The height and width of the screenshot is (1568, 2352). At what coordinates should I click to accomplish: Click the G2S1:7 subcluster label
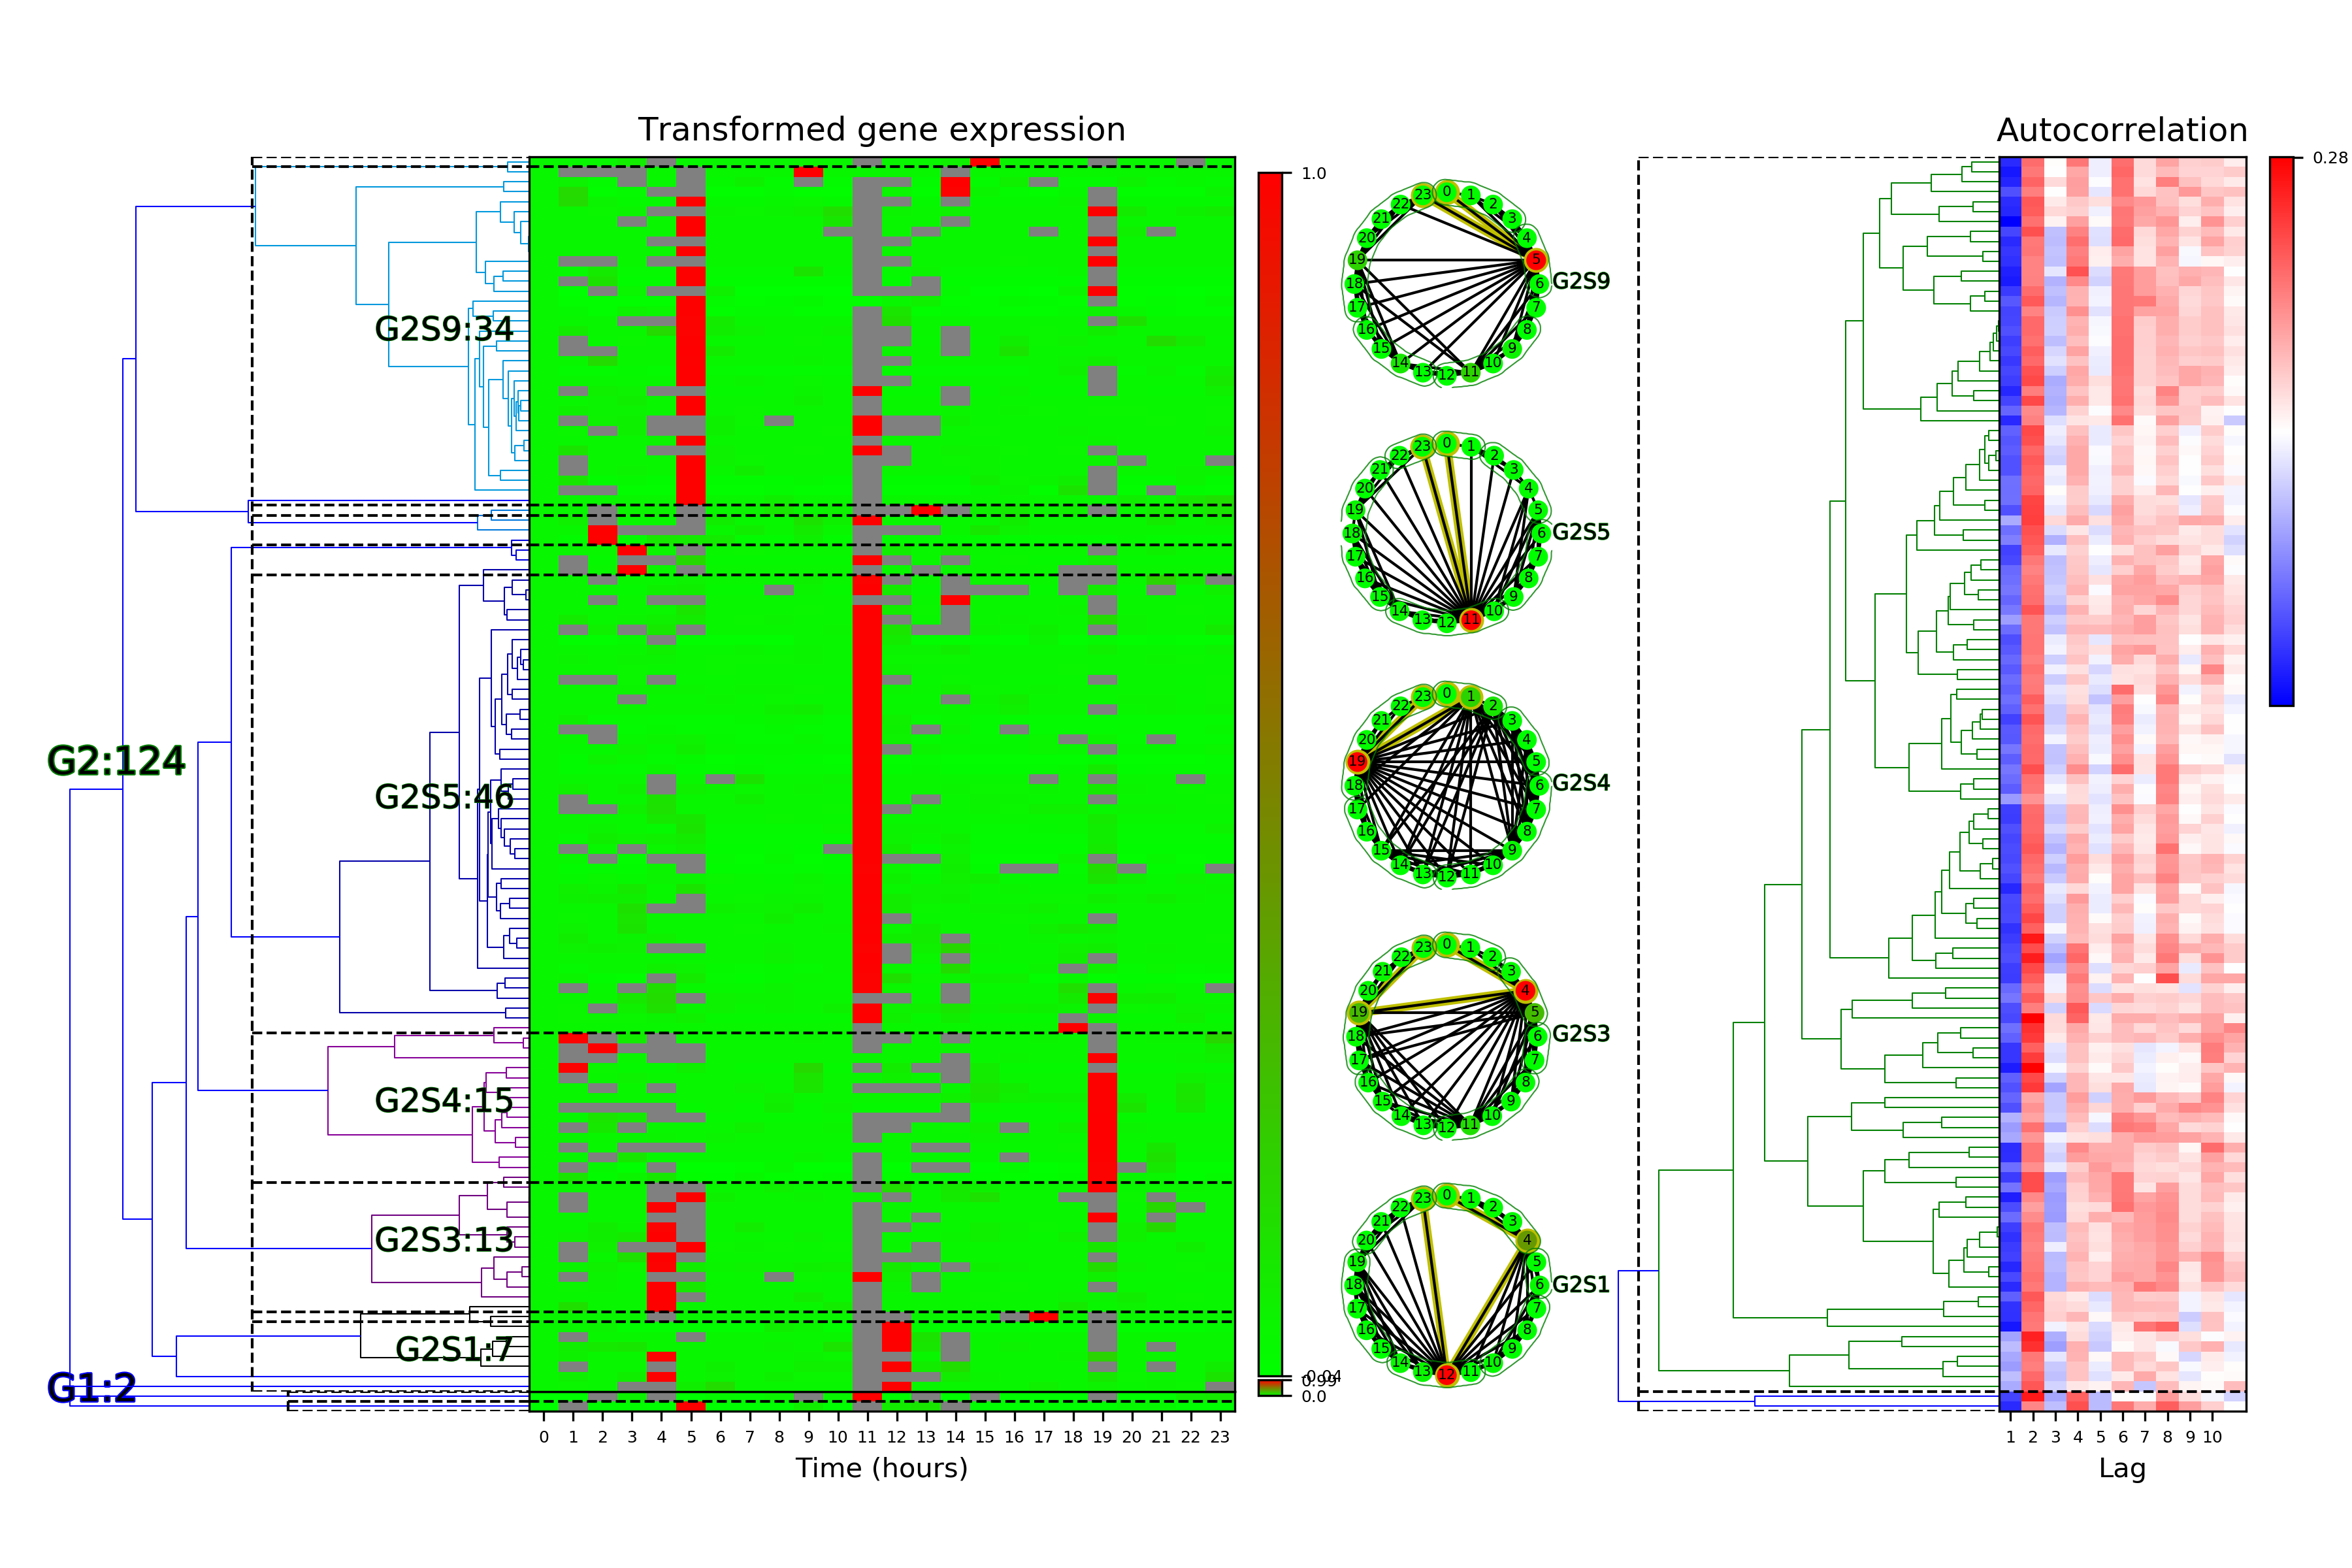[x=454, y=1349]
